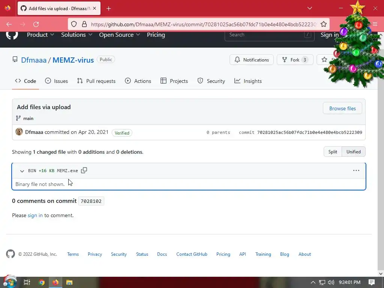Click the taskbar clock 9:24:01 PM

349,282
